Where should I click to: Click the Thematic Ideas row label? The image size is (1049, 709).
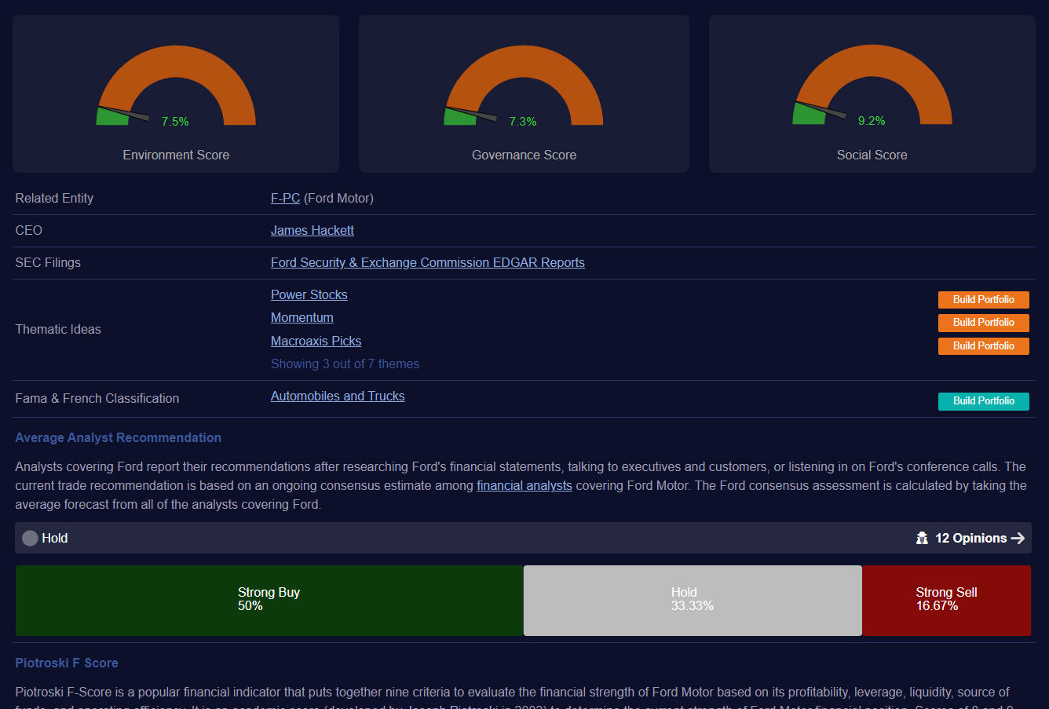(x=58, y=330)
